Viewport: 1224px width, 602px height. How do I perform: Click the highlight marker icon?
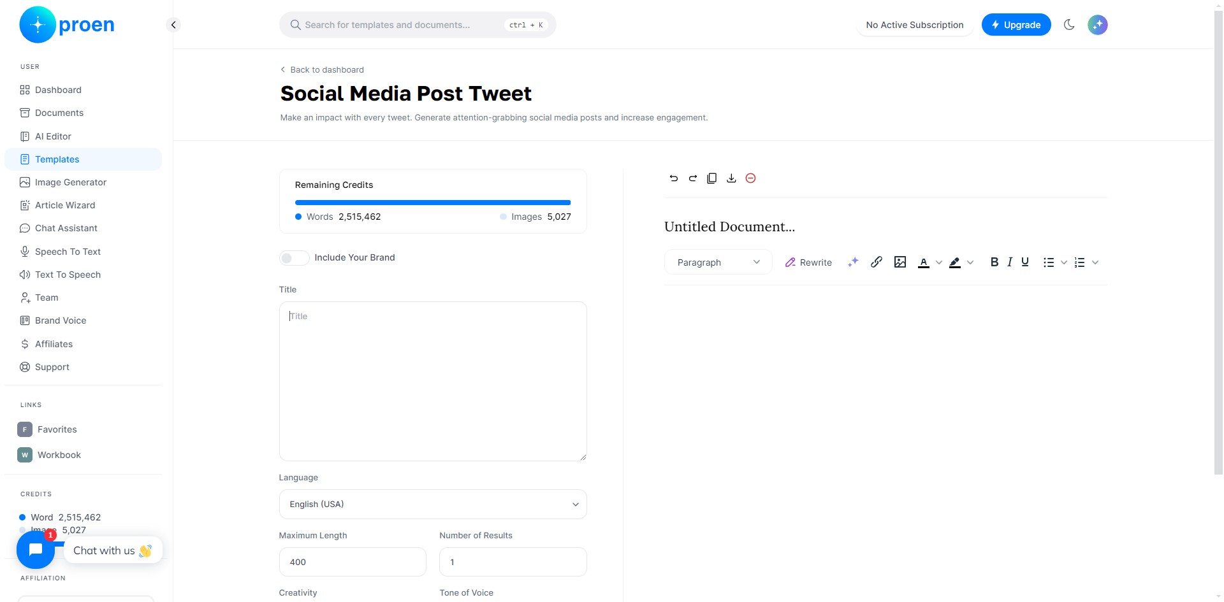click(x=955, y=262)
